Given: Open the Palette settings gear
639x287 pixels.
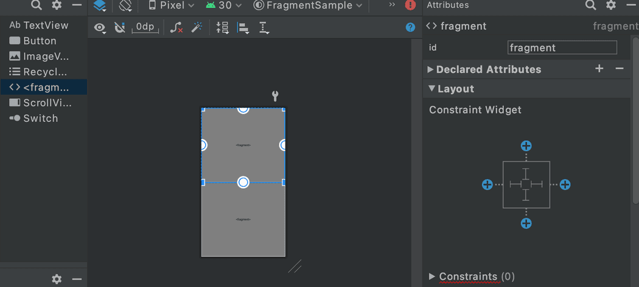Looking at the screenshot, I should pyautogui.click(x=57, y=5).
